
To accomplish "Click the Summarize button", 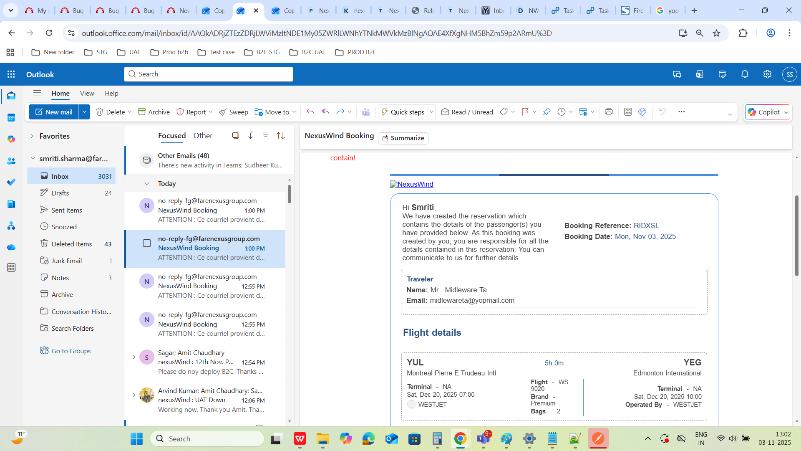I will click(403, 138).
